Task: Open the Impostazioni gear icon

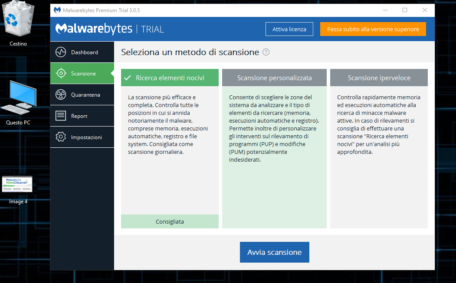Action: point(61,137)
